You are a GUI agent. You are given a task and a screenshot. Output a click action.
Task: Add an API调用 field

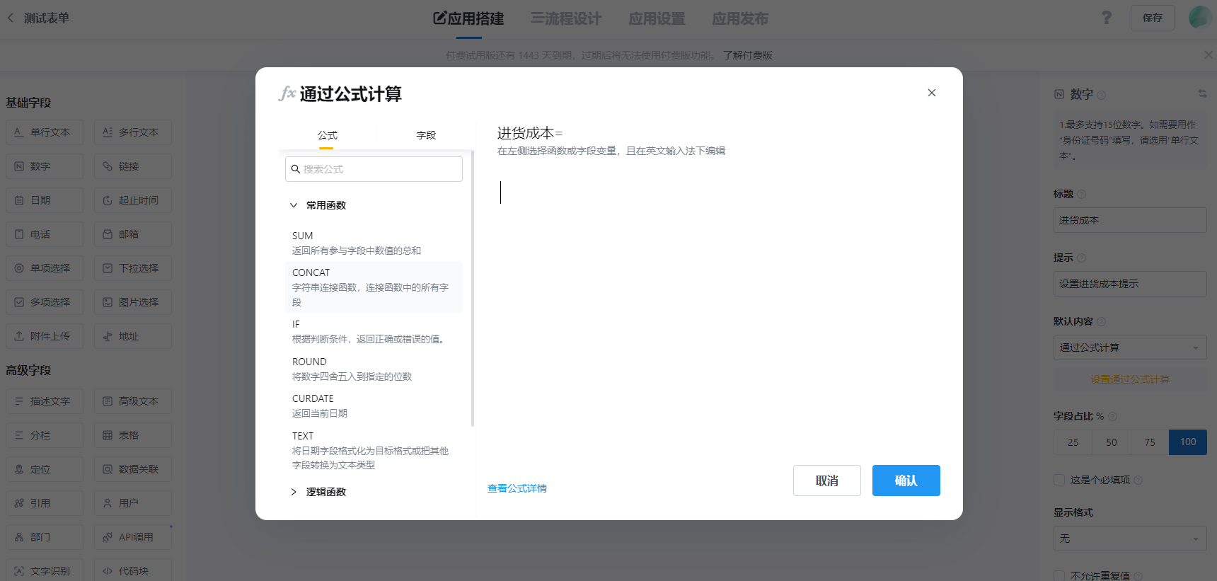coord(133,537)
